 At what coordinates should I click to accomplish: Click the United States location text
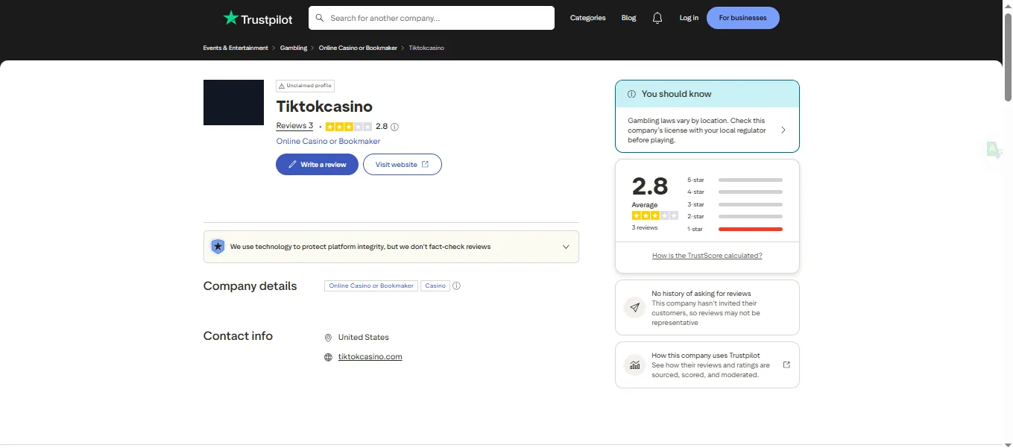[x=364, y=338]
